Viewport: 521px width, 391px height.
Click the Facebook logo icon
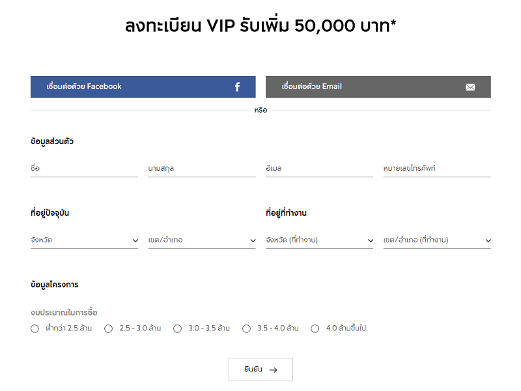tap(237, 87)
